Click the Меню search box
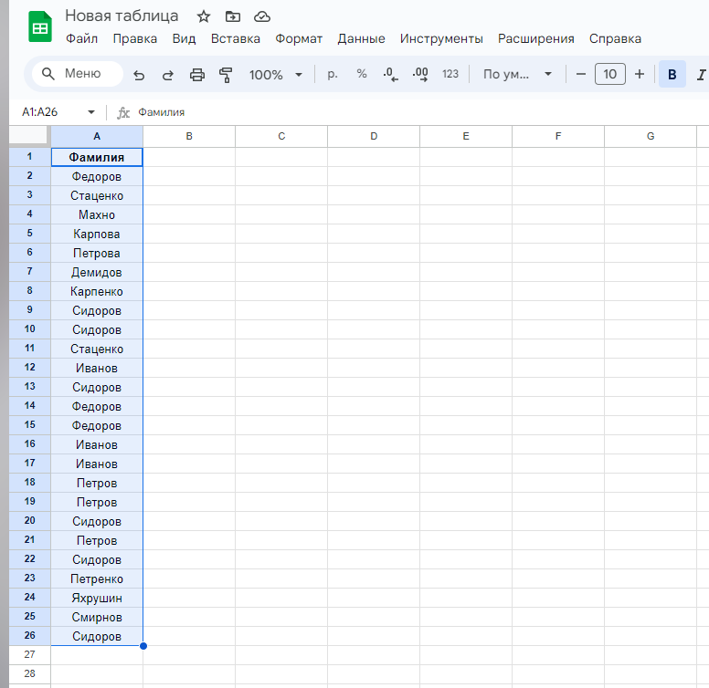The image size is (709, 688). click(x=78, y=74)
